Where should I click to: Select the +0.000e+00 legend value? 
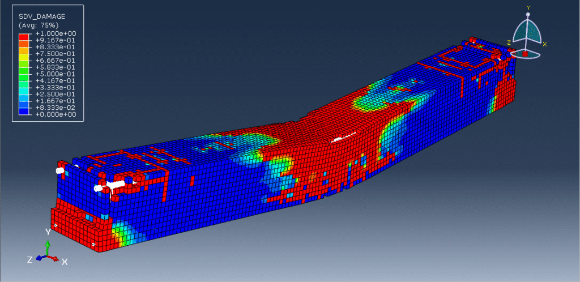56,114
